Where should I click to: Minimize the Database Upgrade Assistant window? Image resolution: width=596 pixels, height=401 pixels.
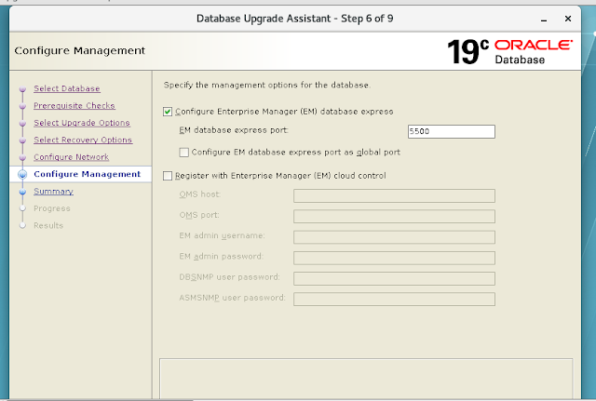[x=544, y=19]
